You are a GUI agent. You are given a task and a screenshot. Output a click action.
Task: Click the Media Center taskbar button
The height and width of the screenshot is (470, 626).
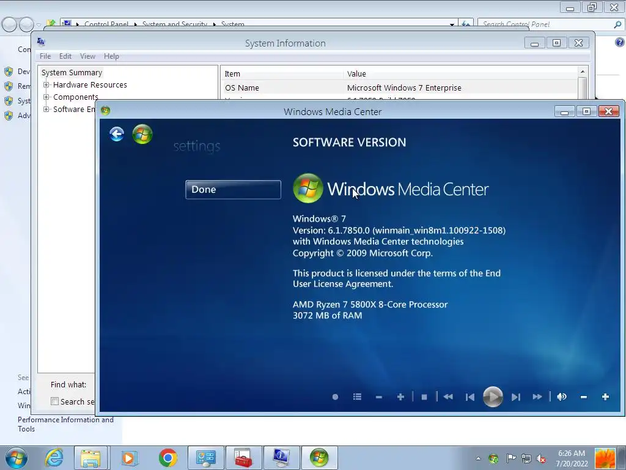pos(319,458)
